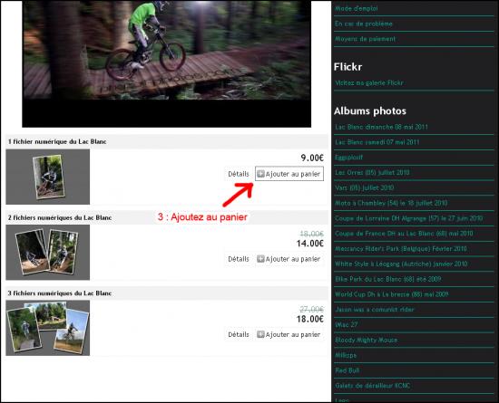Screen dimensions: 499x403
Task: Open the En cas de problème link
Action: [364, 24]
